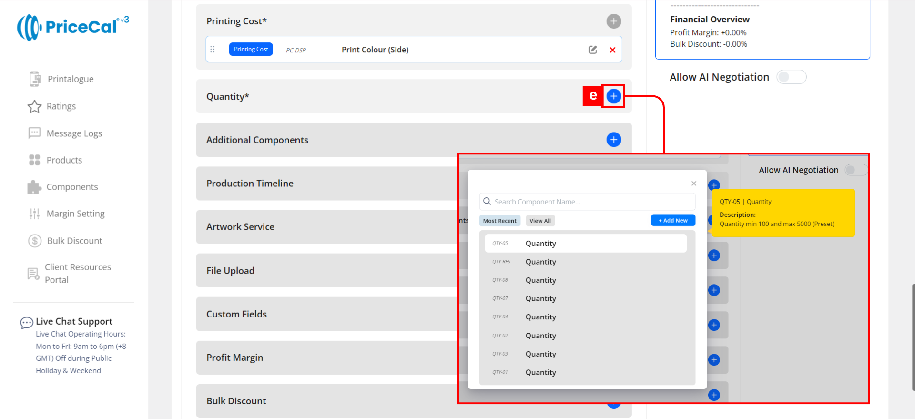The width and height of the screenshot is (915, 419).
Task: Expand the Artwork Service section
Action: click(x=240, y=227)
